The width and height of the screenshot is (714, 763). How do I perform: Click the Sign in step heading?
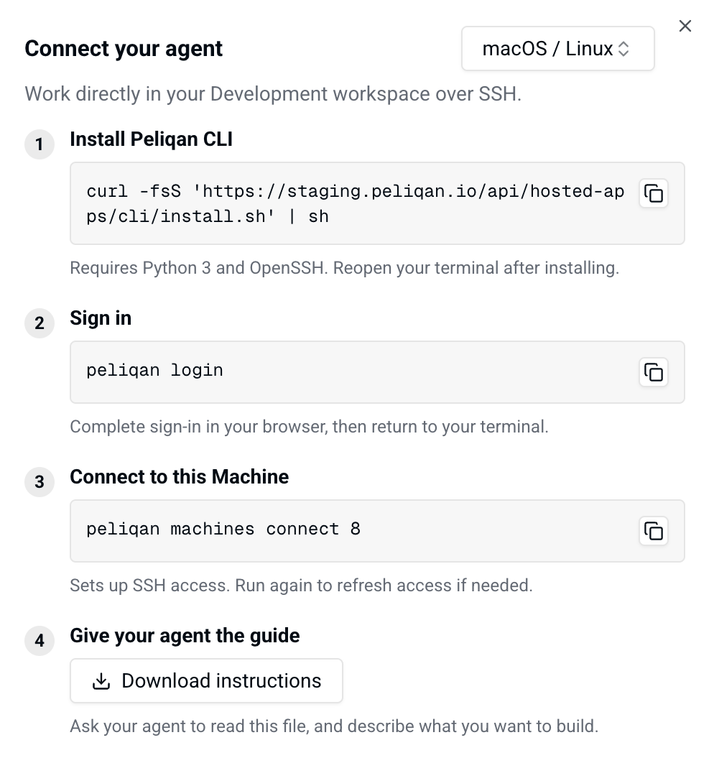click(101, 319)
